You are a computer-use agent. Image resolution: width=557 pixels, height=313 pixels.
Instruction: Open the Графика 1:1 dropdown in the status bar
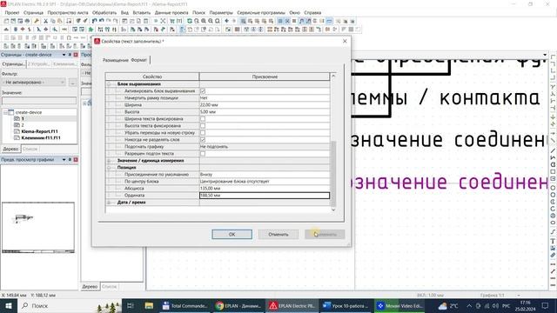519,296
